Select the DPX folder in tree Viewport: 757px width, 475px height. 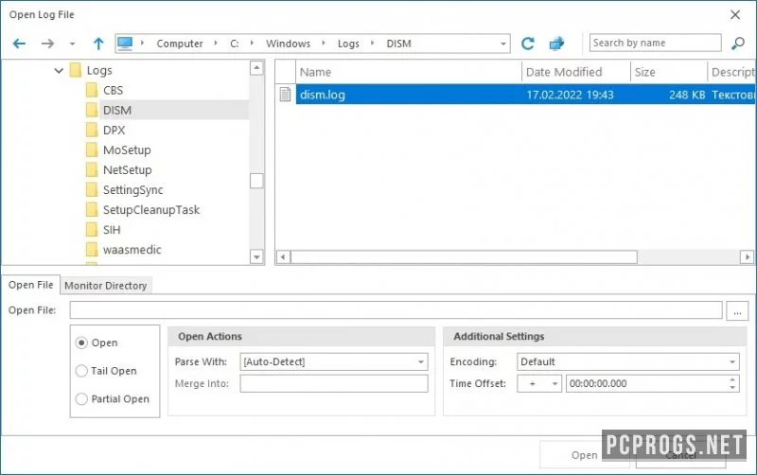click(x=114, y=130)
